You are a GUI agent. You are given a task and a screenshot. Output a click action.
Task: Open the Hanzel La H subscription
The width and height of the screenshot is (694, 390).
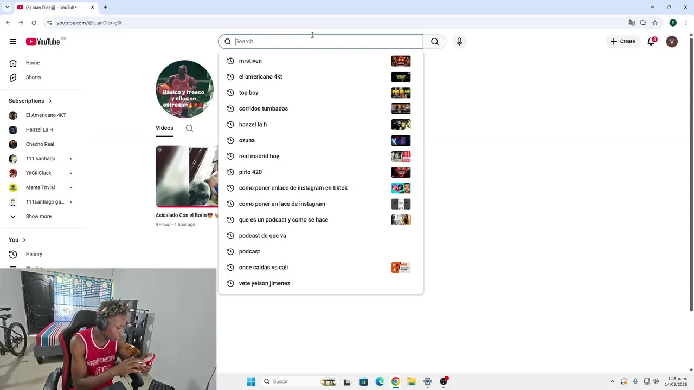[42, 130]
